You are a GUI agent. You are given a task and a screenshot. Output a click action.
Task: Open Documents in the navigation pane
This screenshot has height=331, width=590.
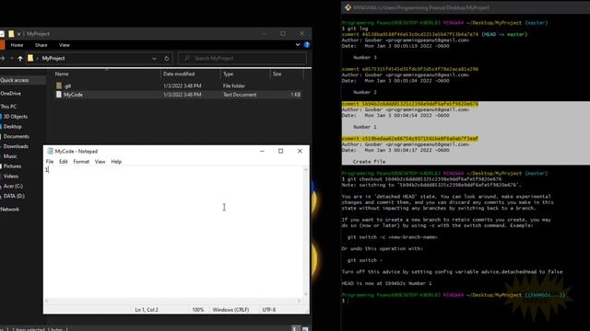[x=17, y=137]
